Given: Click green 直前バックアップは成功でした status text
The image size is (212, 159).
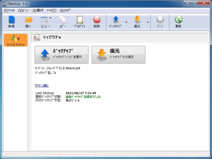Looking at the screenshot, I should (x=84, y=97).
